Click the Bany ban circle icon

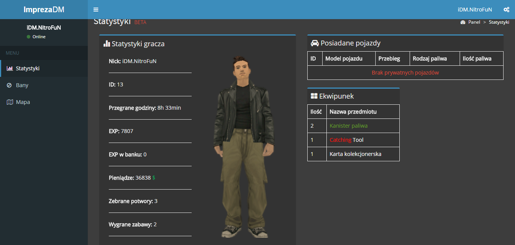[x=10, y=85]
